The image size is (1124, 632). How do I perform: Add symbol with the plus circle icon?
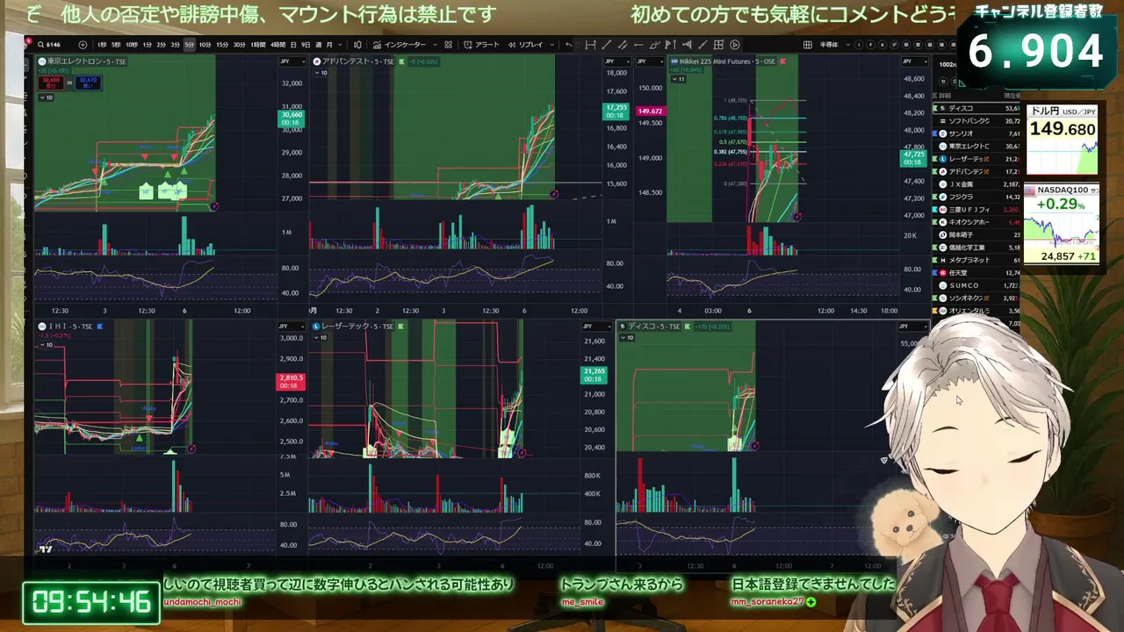point(83,45)
